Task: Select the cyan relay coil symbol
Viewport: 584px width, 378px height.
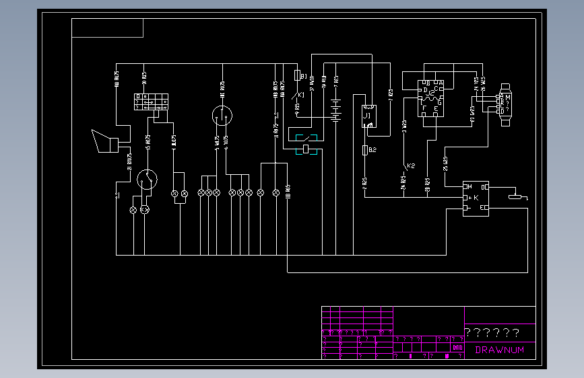Action: point(306,149)
